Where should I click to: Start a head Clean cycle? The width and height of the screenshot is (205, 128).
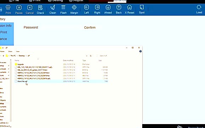point(53,10)
